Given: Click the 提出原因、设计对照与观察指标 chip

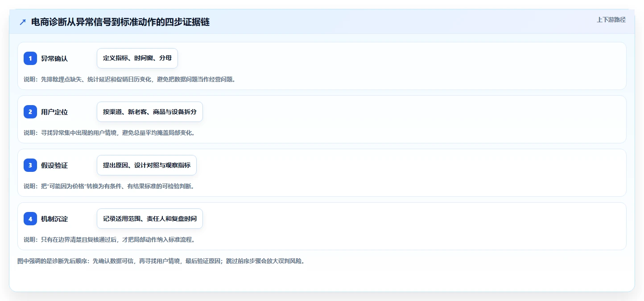Looking at the screenshot, I should 147,165.
